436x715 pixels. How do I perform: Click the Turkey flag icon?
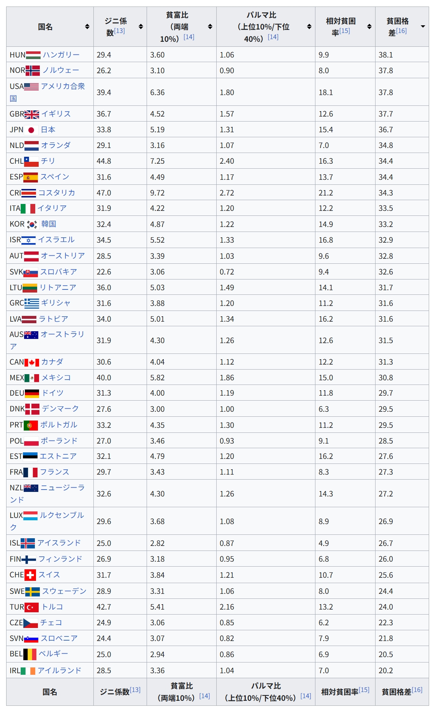click(x=32, y=607)
